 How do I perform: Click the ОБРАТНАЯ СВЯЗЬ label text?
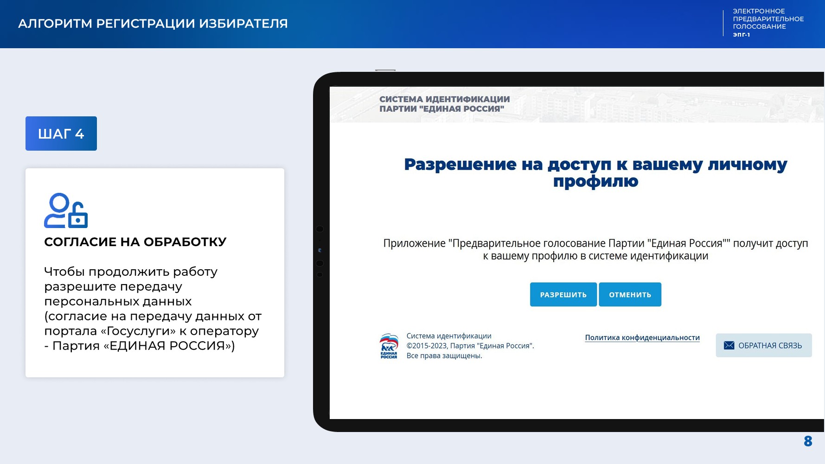[x=770, y=346]
